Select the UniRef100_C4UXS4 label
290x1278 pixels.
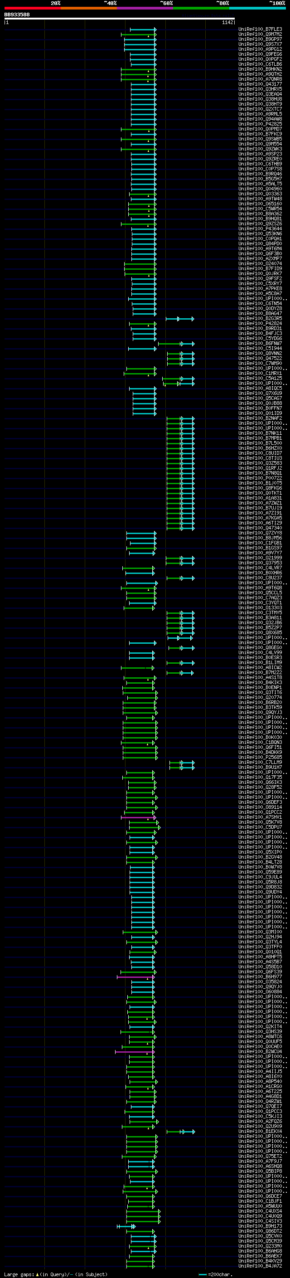260,1211
